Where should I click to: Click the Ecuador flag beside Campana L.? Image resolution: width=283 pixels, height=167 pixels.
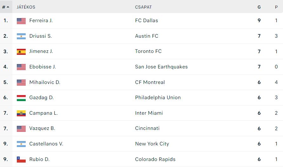[x=21, y=113]
